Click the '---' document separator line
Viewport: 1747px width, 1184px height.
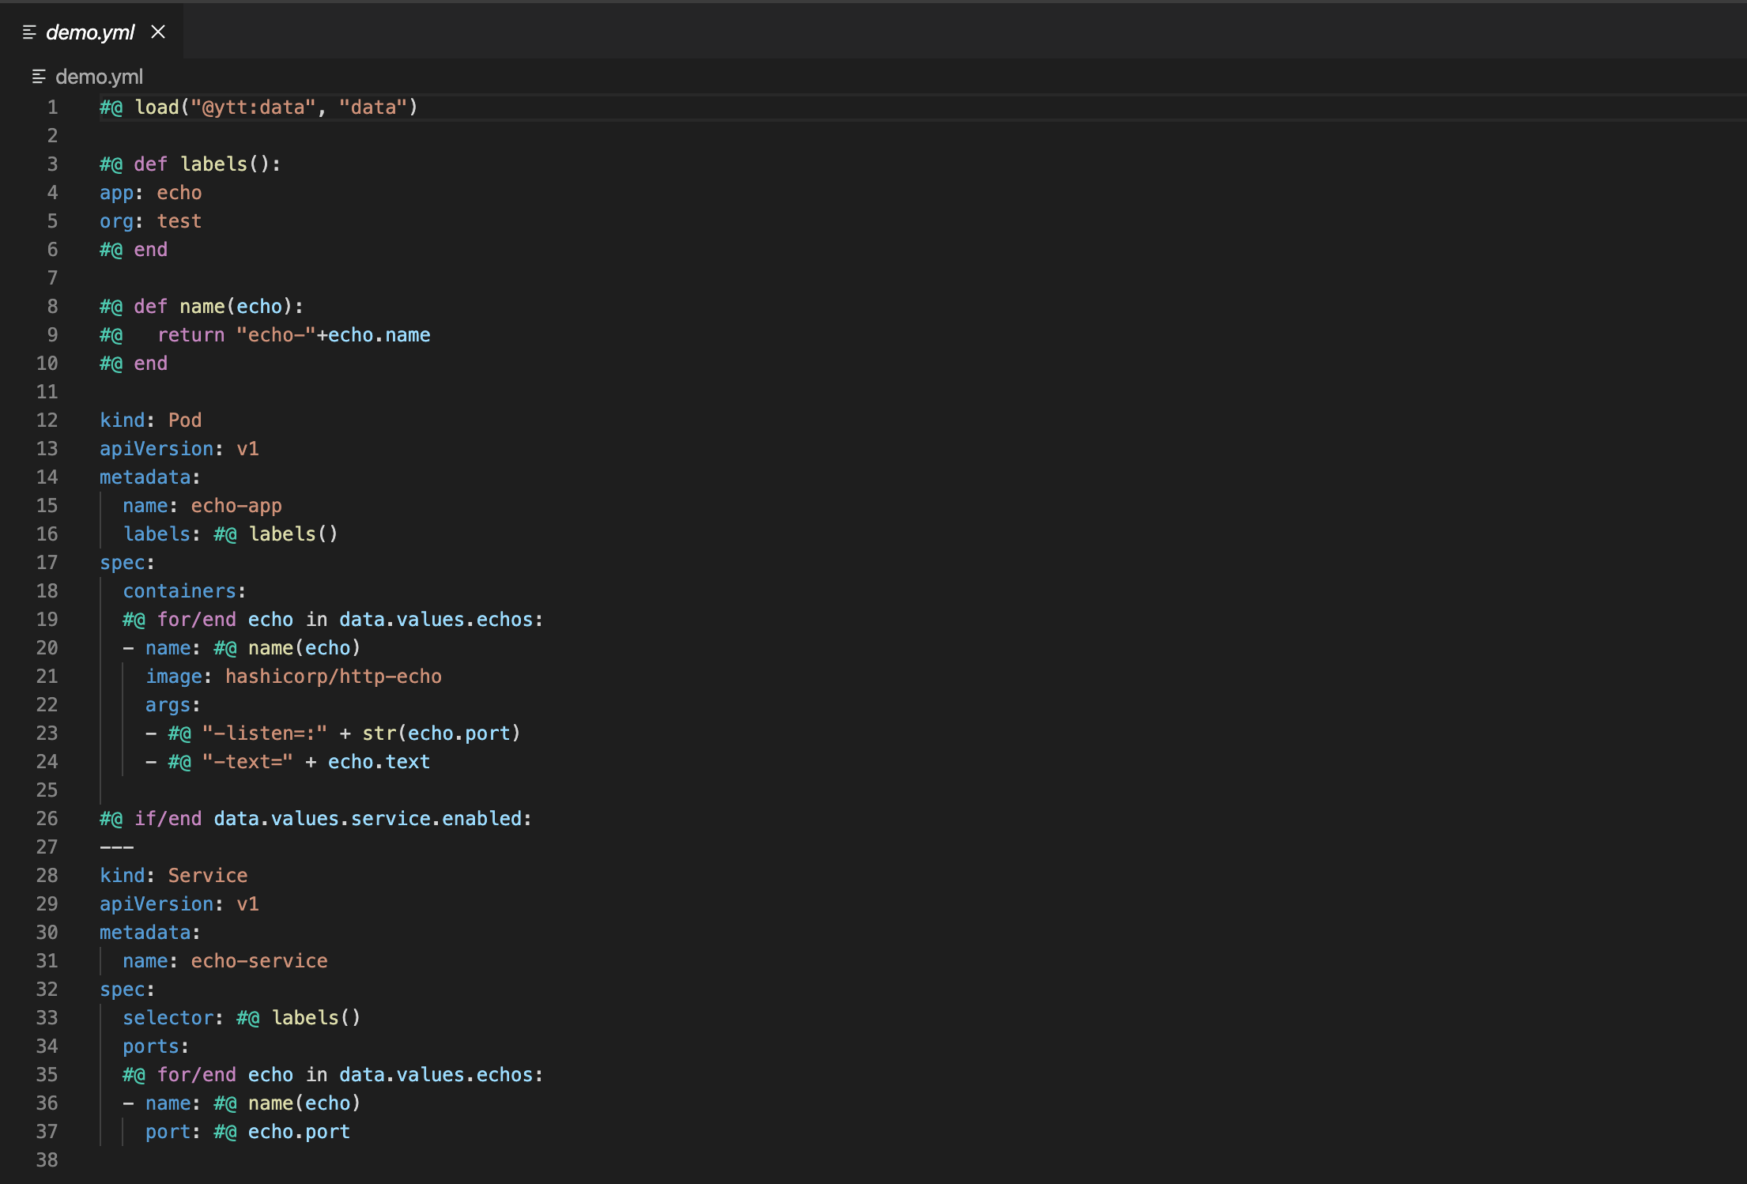(117, 847)
